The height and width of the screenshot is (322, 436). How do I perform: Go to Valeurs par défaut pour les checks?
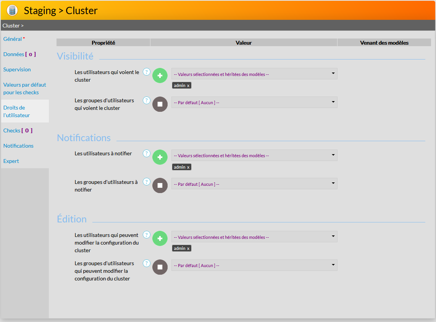pos(24,89)
